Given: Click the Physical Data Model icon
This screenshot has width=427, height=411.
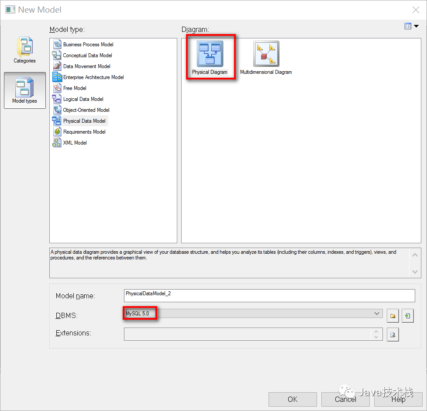Looking at the screenshot, I should pyautogui.click(x=57, y=121).
